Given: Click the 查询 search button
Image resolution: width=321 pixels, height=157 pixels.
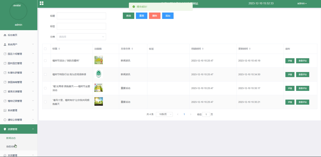Looking at the screenshot, I should point(128,16).
